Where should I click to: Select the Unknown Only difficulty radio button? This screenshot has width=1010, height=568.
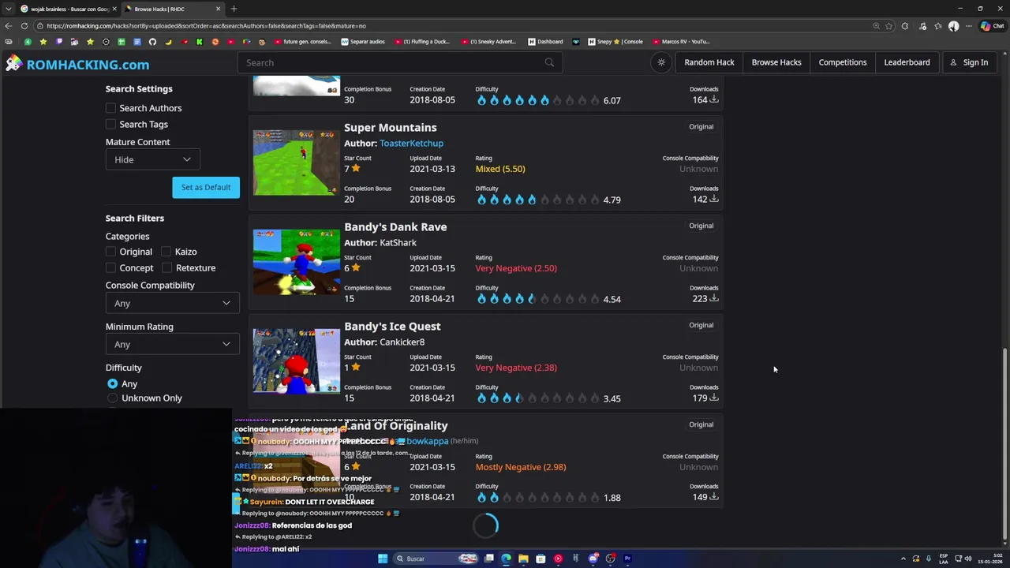coord(113,398)
